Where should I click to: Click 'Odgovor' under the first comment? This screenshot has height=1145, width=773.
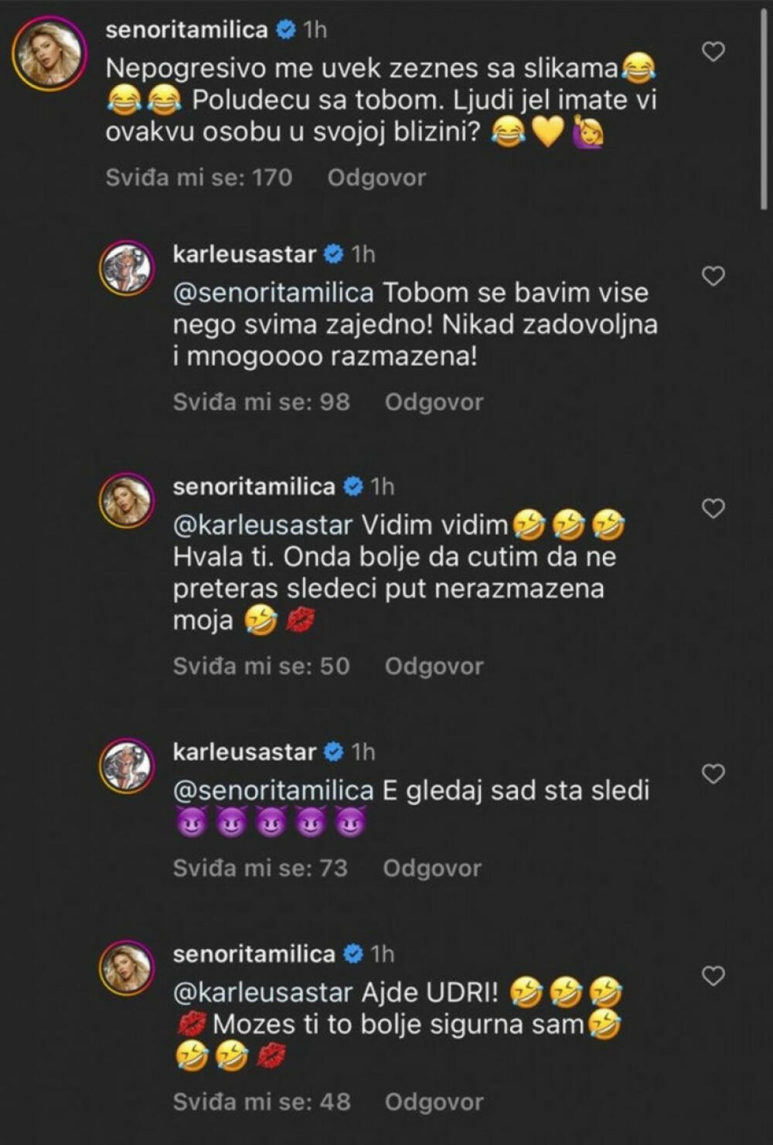click(x=376, y=178)
